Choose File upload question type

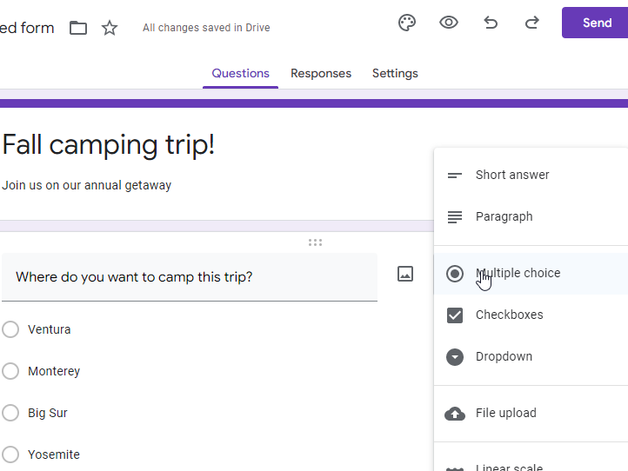pyautogui.click(x=505, y=413)
